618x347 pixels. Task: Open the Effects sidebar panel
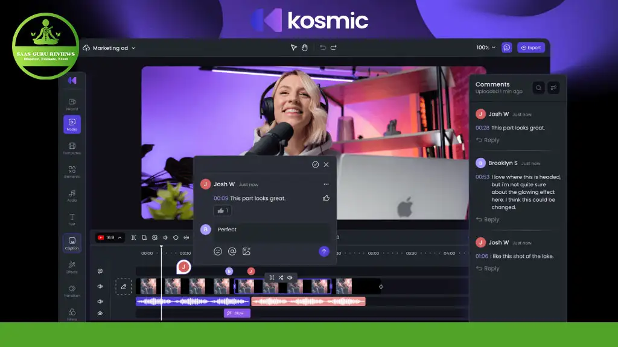[x=72, y=267]
